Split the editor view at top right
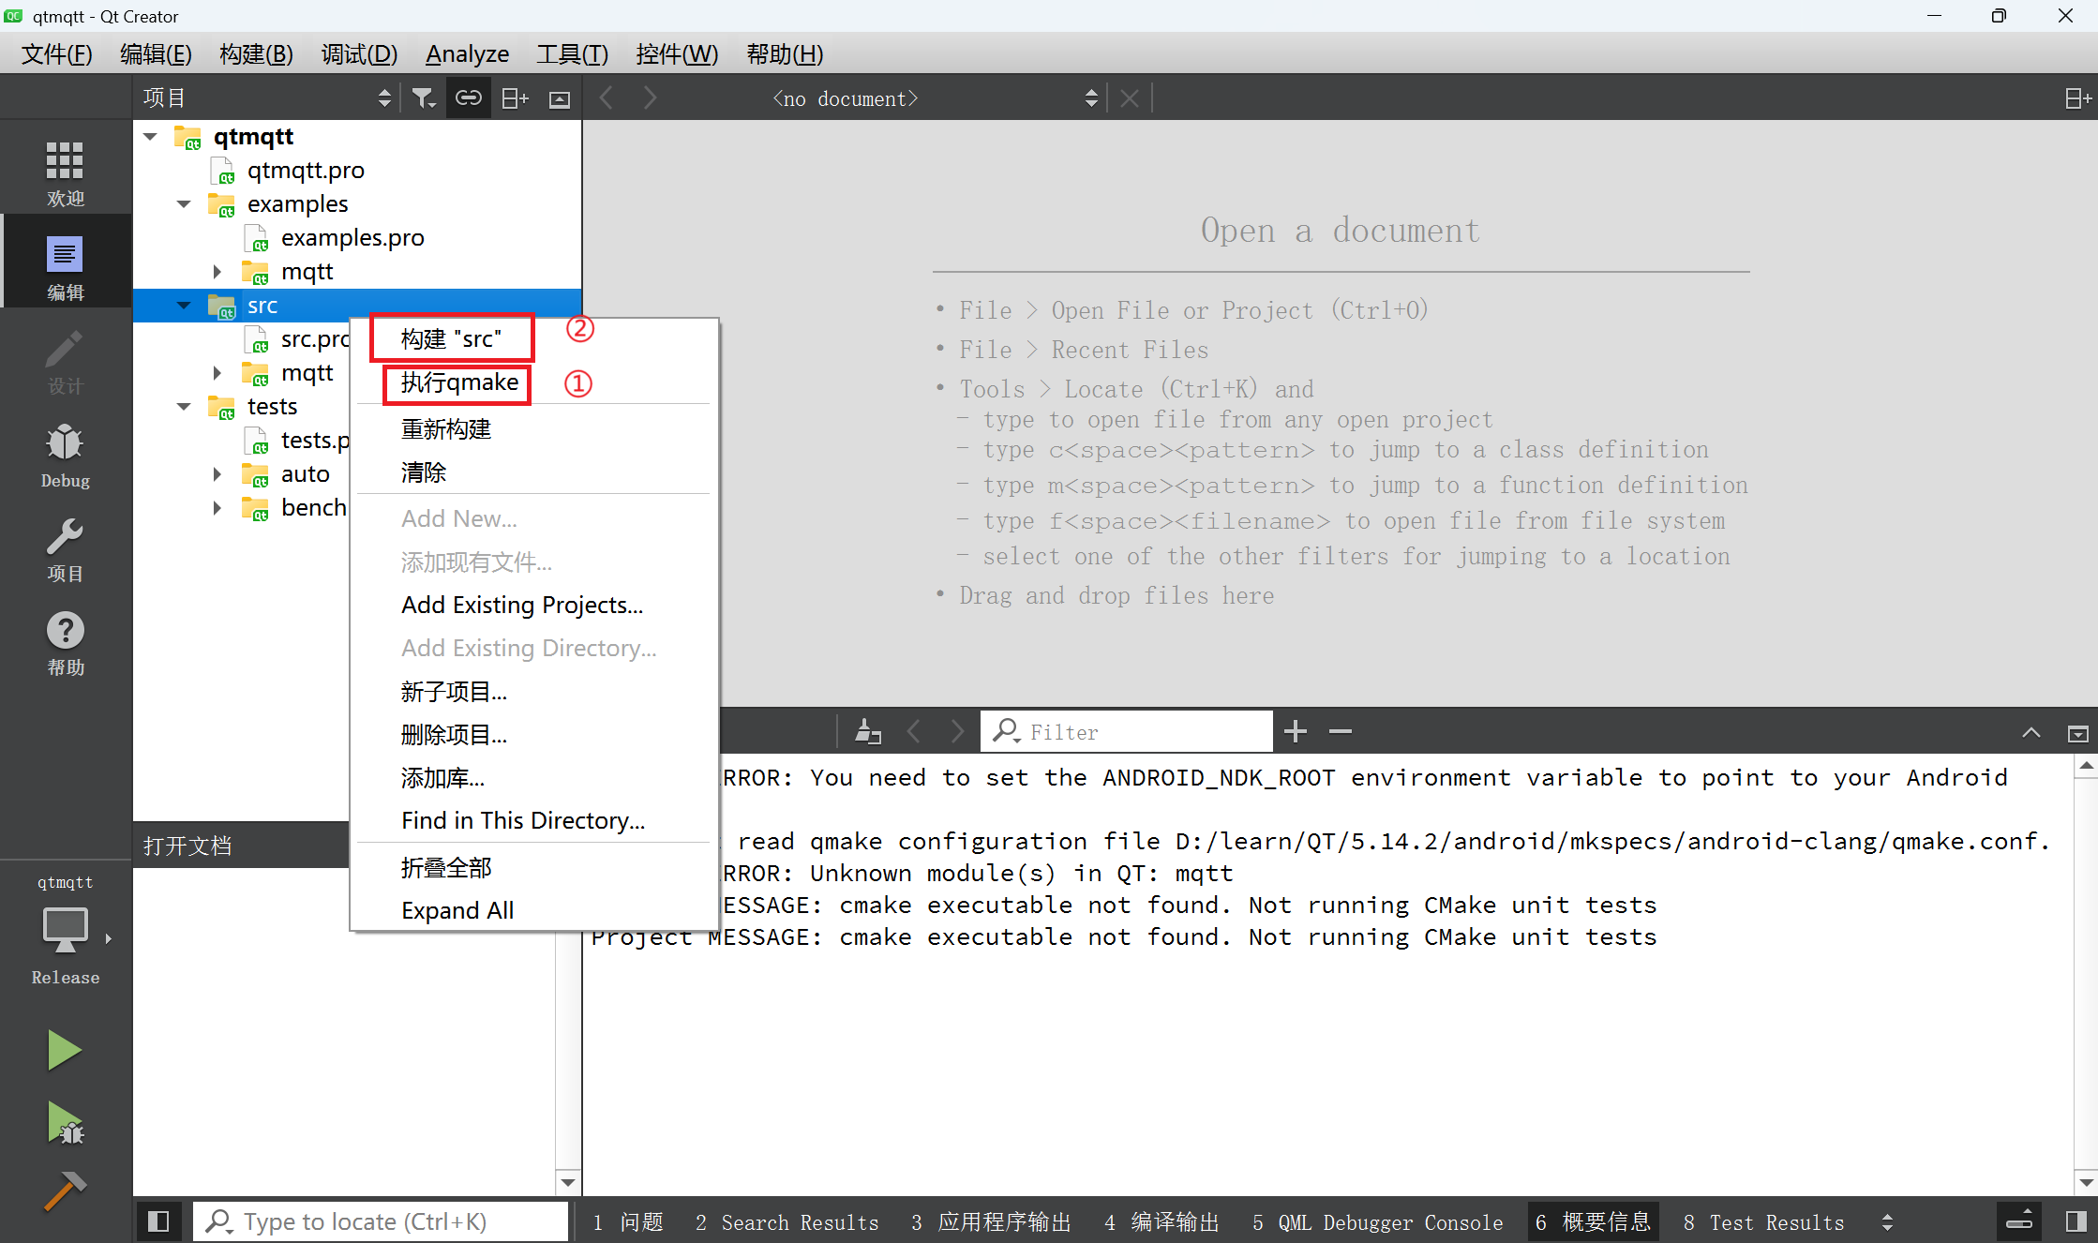 click(2077, 98)
